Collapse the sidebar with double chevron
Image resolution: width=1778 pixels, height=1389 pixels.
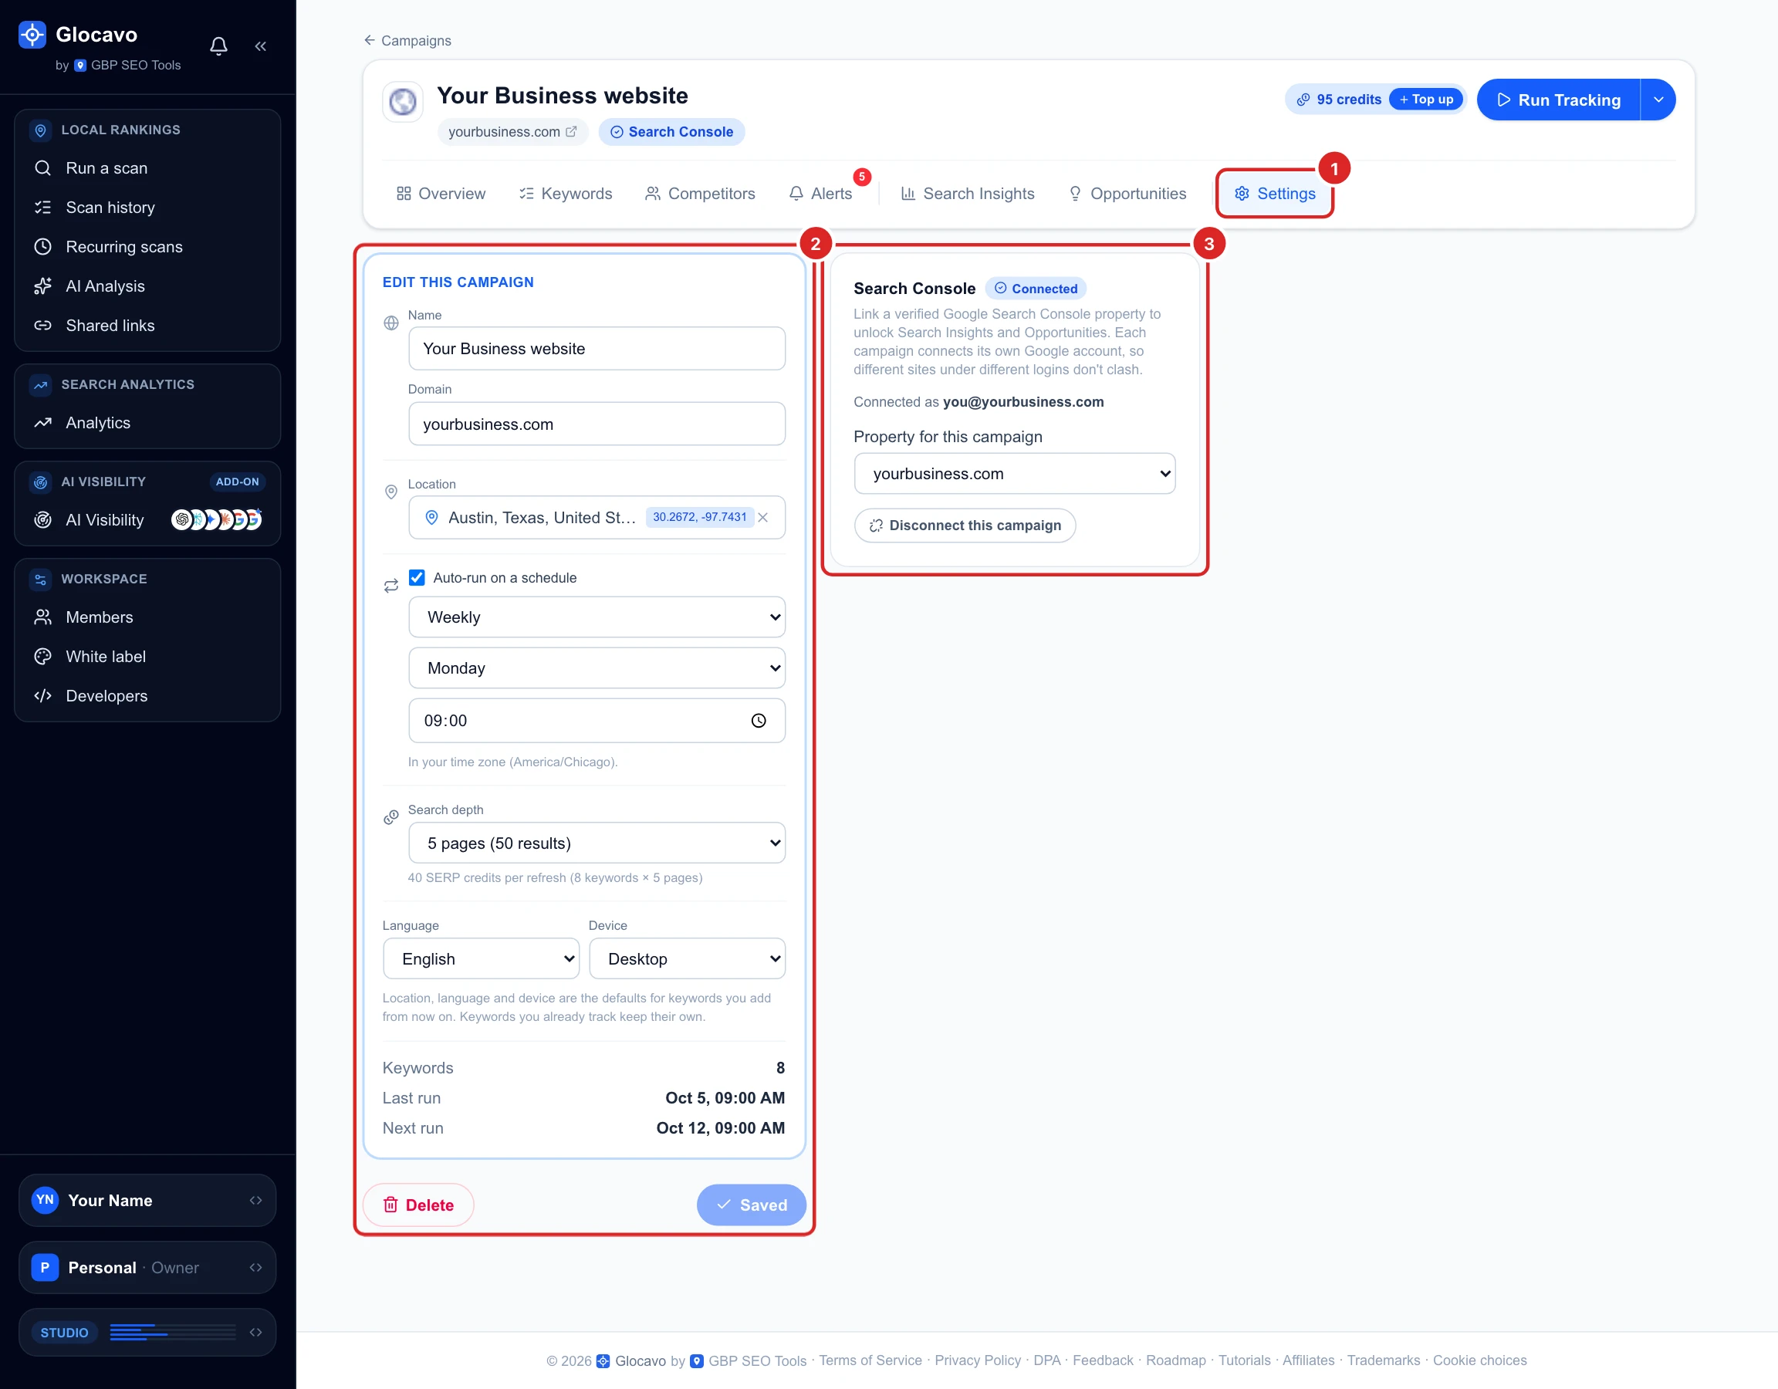(x=261, y=46)
